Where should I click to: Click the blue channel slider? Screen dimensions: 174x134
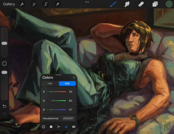[56, 110]
